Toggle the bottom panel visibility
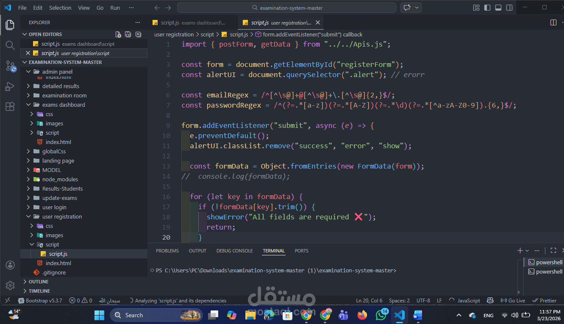 click(498, 7)
